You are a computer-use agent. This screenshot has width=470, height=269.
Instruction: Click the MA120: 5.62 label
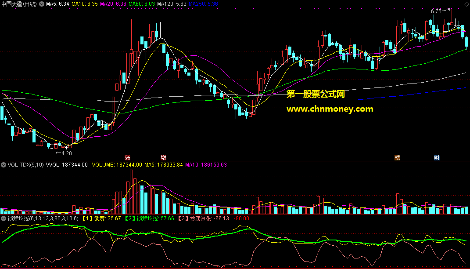(172, 4)
